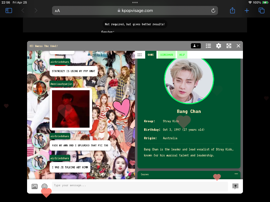Viewport: 270px width, 202px height.
Task: Close the Guess The Idol window
Action: click(x=238, y=46)
